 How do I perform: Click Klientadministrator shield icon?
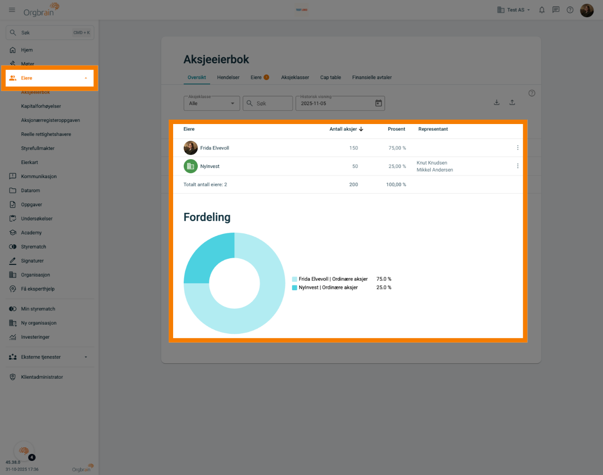click(x=13, y=377)
